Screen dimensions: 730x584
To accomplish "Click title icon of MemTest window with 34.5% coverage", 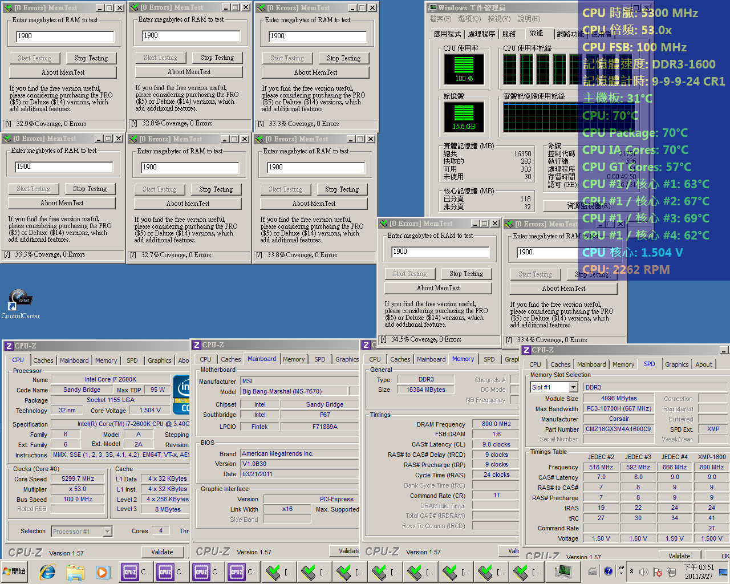I will click(384, 224).
